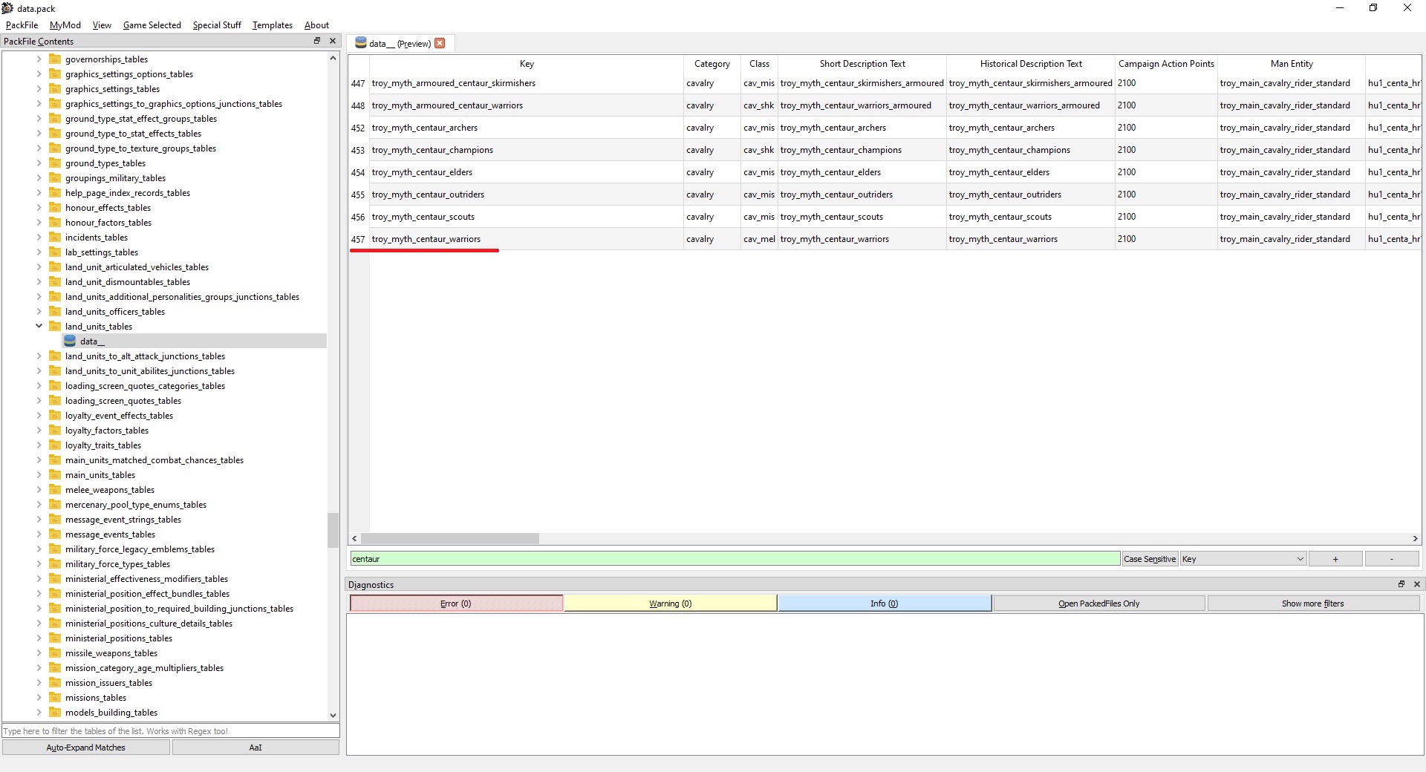Click the main_units_tables folder icon
Screen dimensions: 1426x772
tap(55, 475)
